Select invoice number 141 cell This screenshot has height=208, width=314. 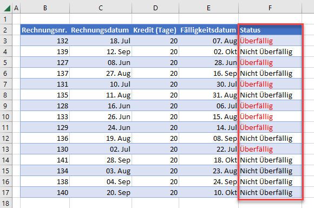tap(45, 160)
